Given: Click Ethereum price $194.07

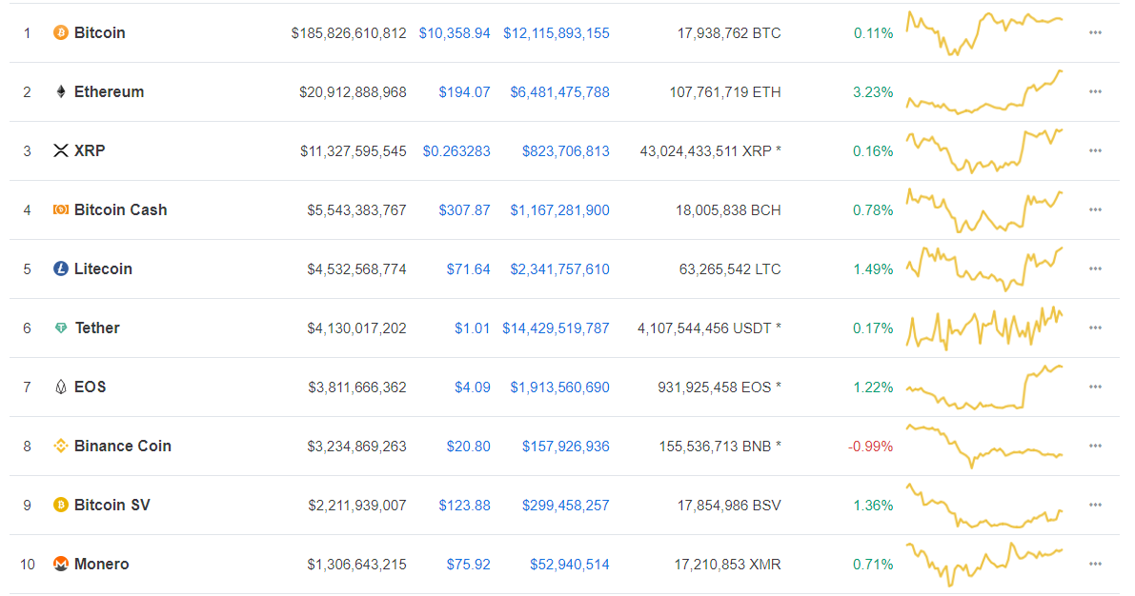Looking at the screenshot, I should point(465,92).
